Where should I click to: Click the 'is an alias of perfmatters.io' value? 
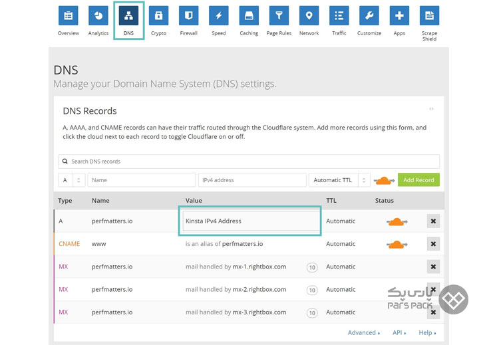tap(224, 244)
